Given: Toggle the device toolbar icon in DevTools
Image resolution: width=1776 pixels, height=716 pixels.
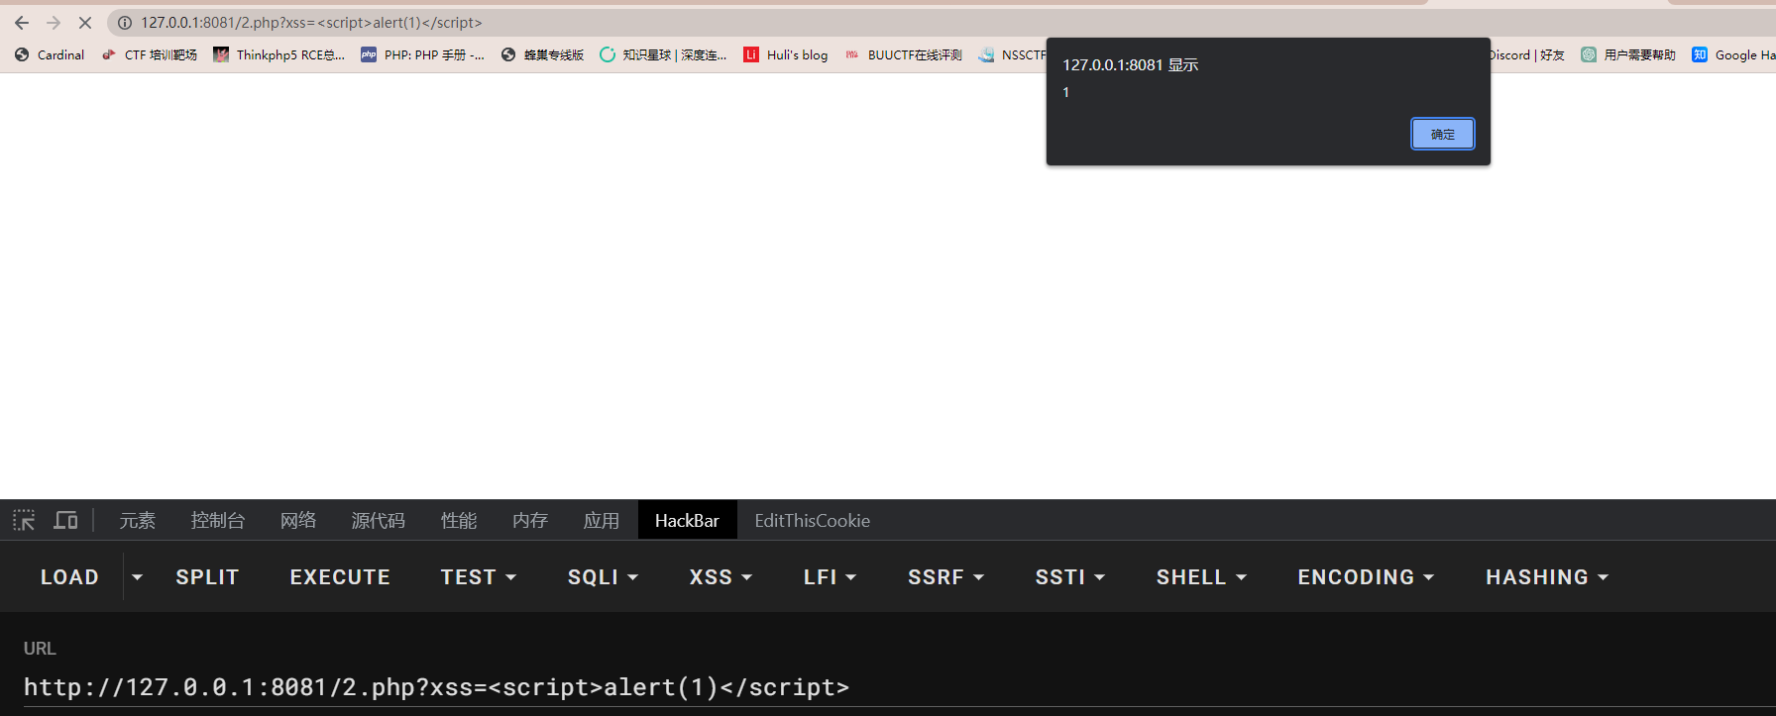Looking at the screenshot, I should (65, 520).
